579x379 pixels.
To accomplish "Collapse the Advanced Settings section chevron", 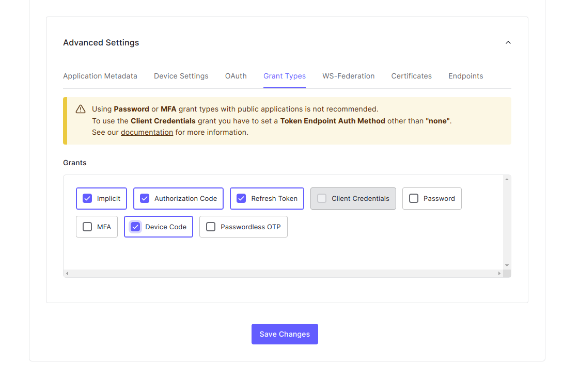I will coord(508,42).
